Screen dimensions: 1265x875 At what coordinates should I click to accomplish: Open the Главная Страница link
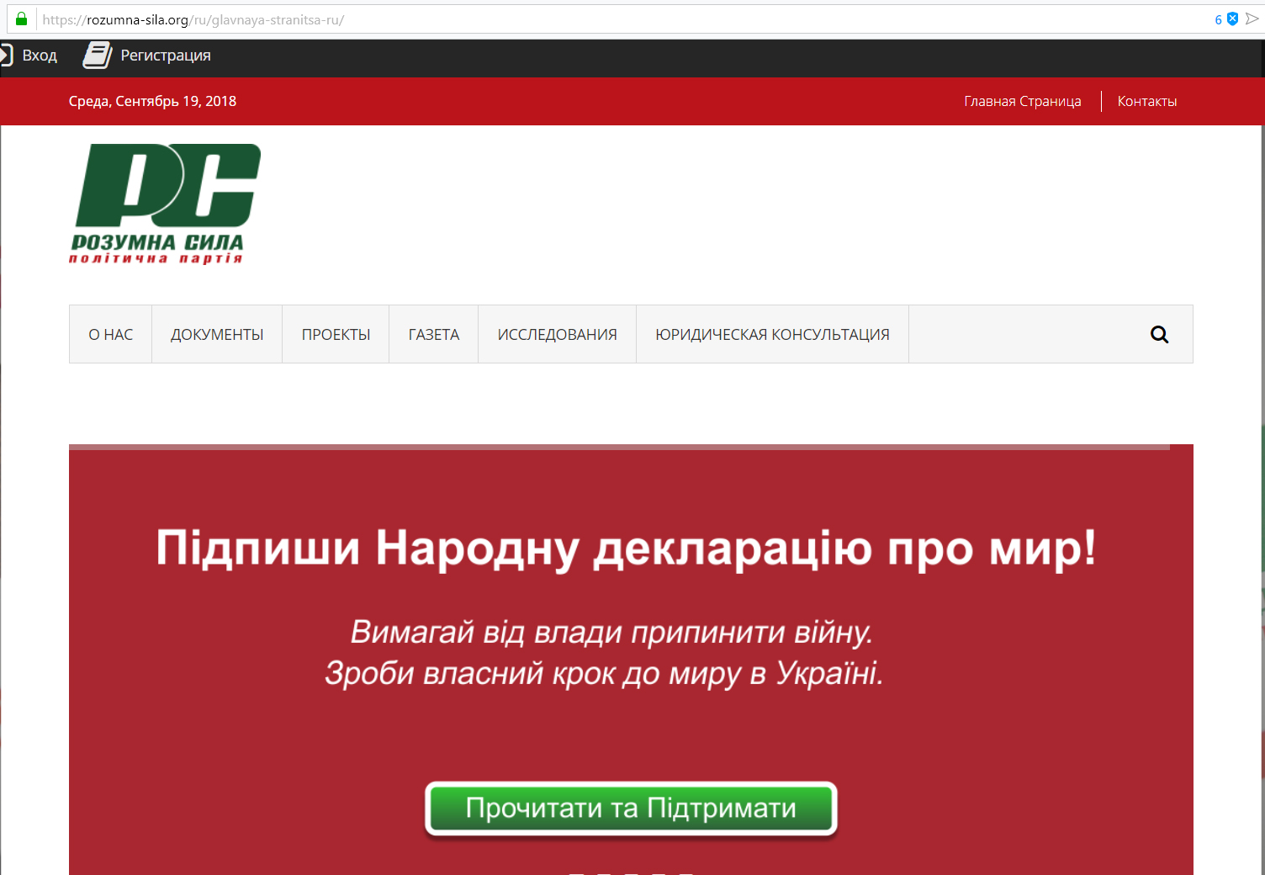(1022, 101)
